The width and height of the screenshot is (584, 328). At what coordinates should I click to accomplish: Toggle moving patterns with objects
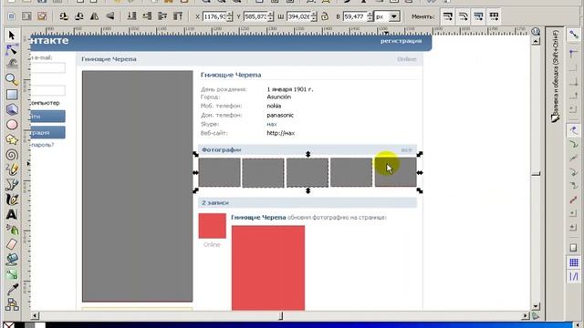click(494, 16)
